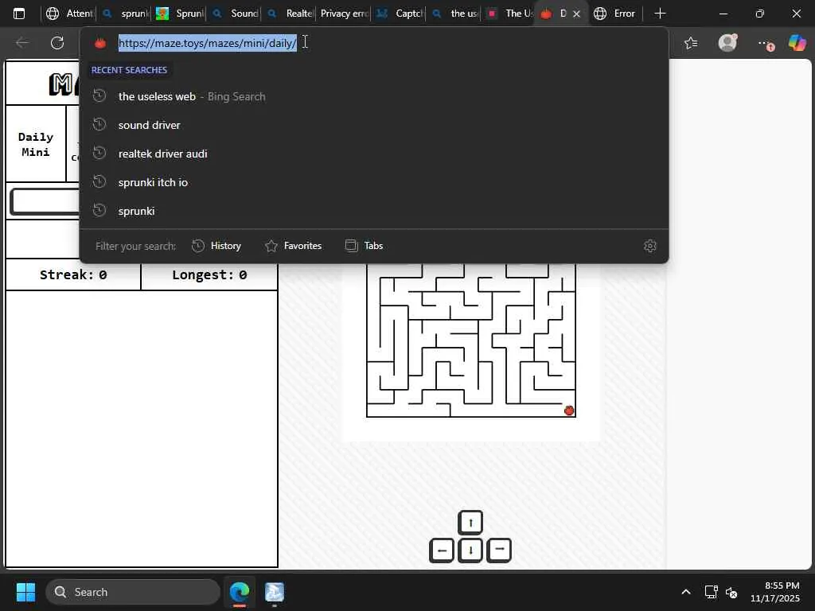The height and width of the screenshot is (611, 815).
Task: Click the 'Streak: 0' counter
Action: [x=73, y=274]
